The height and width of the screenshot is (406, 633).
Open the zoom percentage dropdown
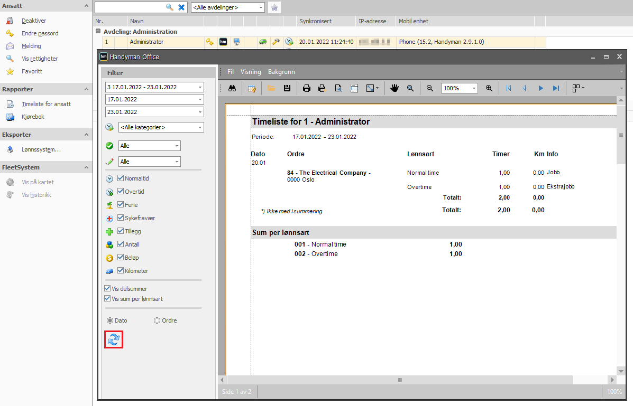pyautogui.click(x=460, y=88)
